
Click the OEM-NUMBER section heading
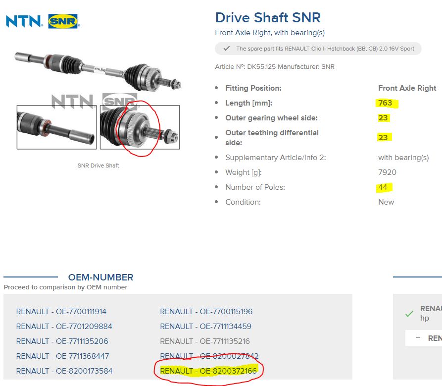pos(100,277)
